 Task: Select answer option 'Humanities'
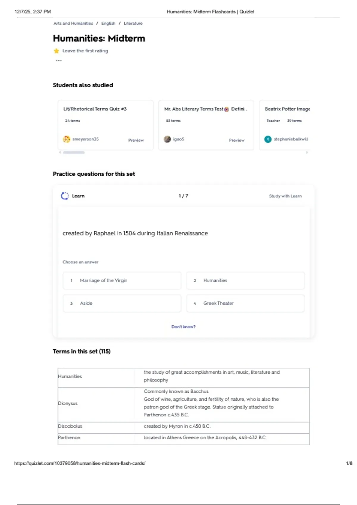[245, 280]
